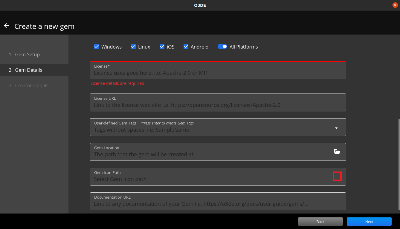This screenshot has width=400, height=229.
Task: Uncheck the Windows platform checkbox
Action: coord(97,46)
